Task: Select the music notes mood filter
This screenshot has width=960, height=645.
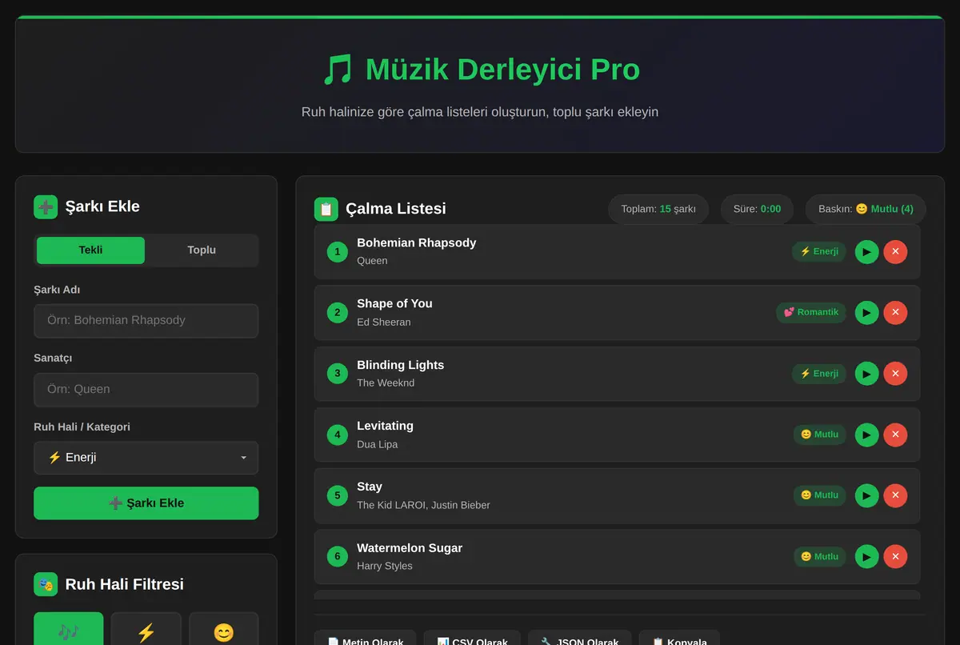Action: (x=69, y=631)
